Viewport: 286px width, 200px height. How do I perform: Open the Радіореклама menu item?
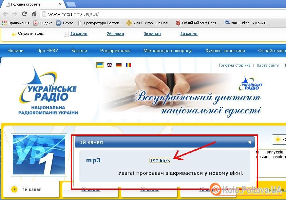click(115, 50)
